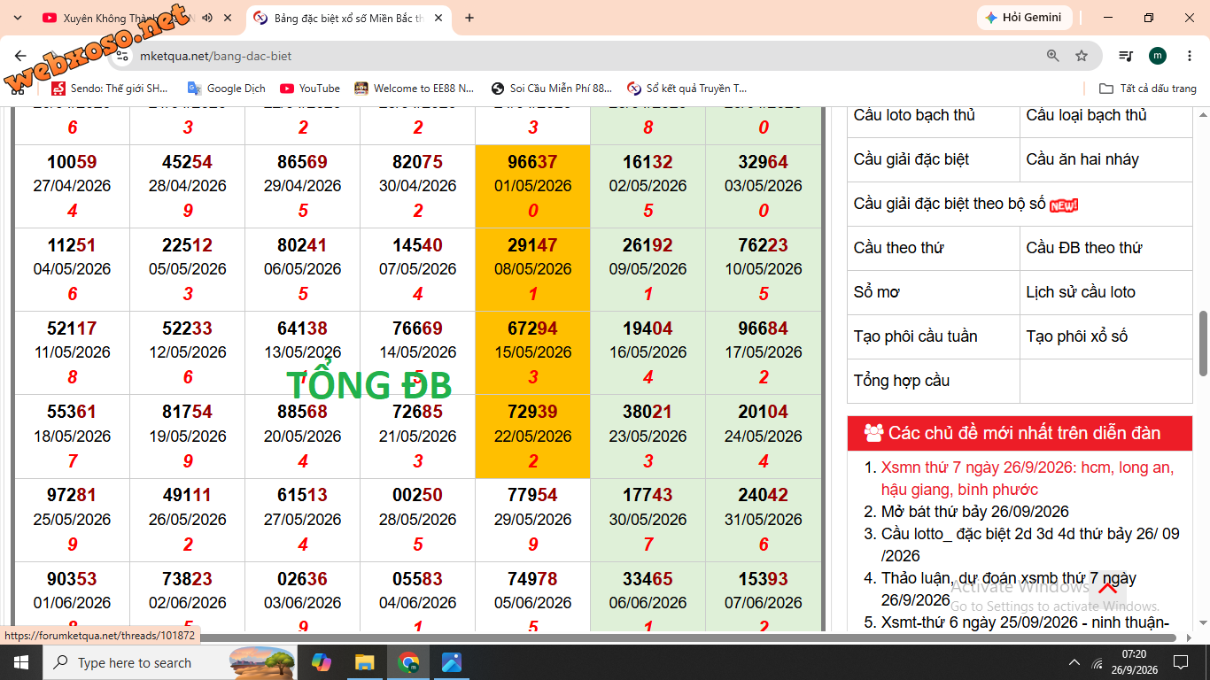Image resolution: width=1210 pixels, height=680 pixels.
Task: Open the Windows notification center icon
Action: coord(1180,662)
